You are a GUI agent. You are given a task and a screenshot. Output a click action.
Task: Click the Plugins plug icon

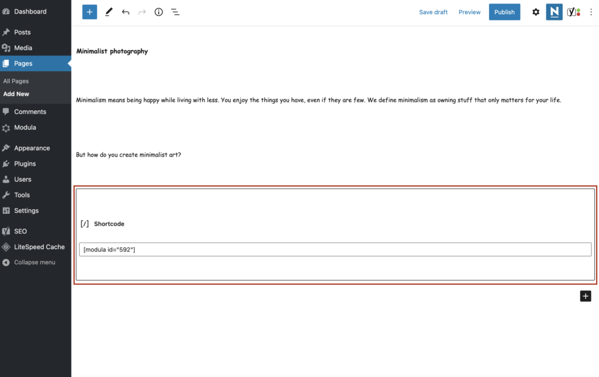click(x=6, y=164)
